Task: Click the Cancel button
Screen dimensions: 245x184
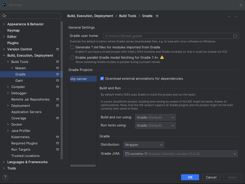Action: 211,177
